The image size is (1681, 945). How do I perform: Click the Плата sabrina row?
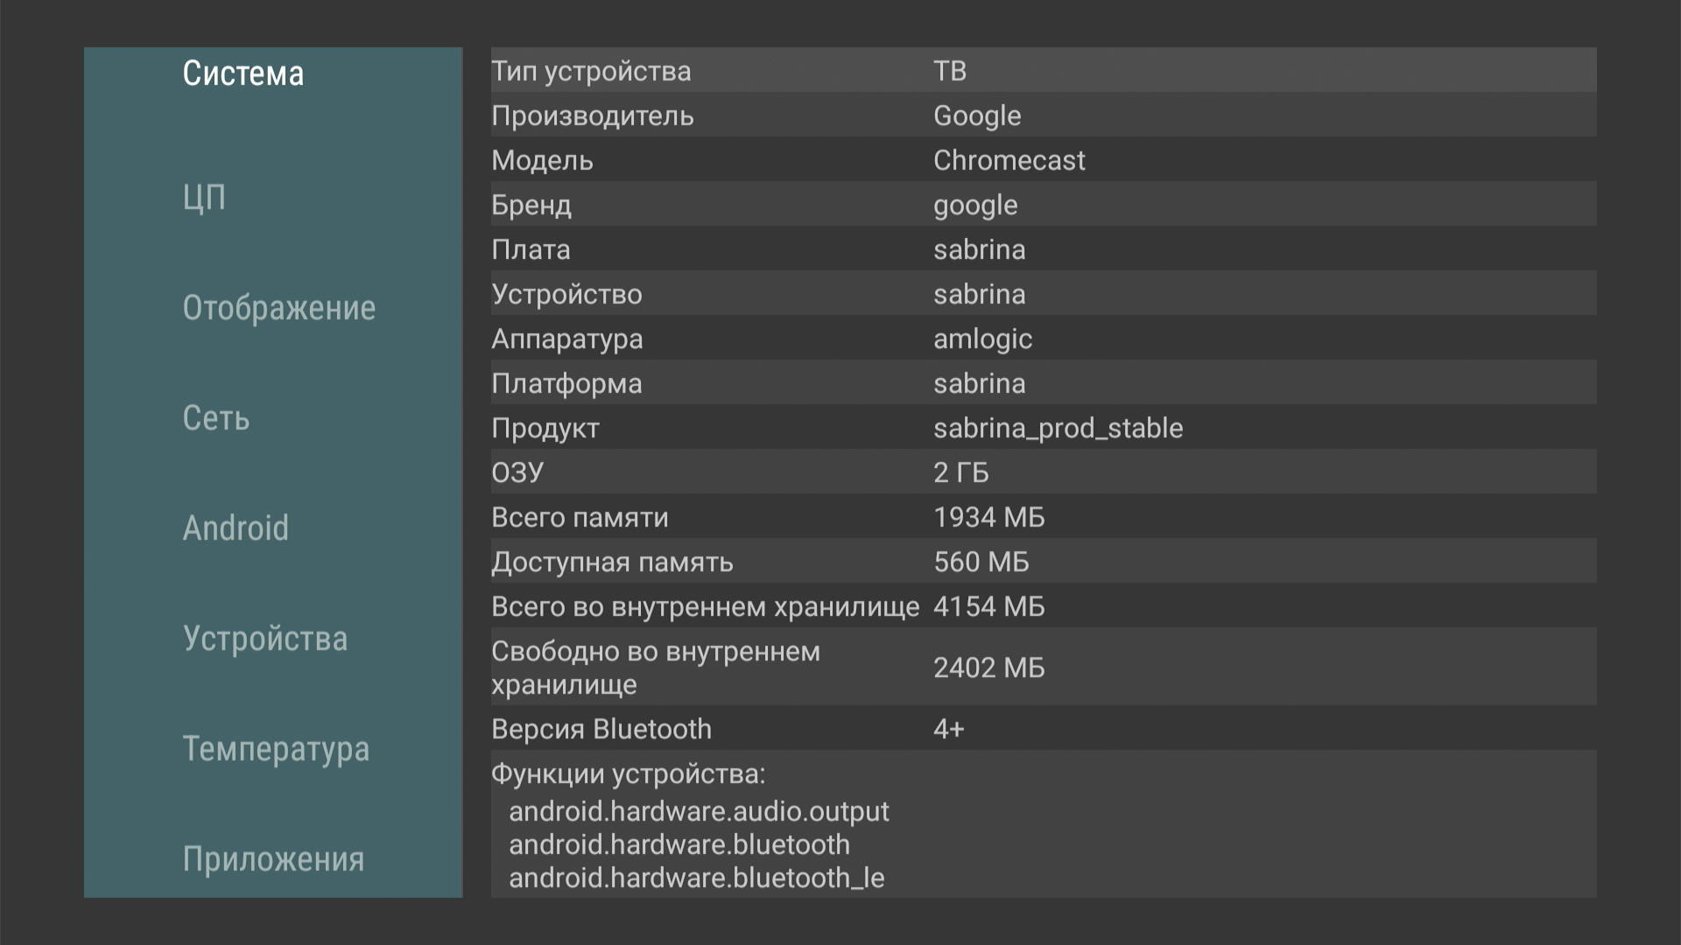(x=1042, y=249)
